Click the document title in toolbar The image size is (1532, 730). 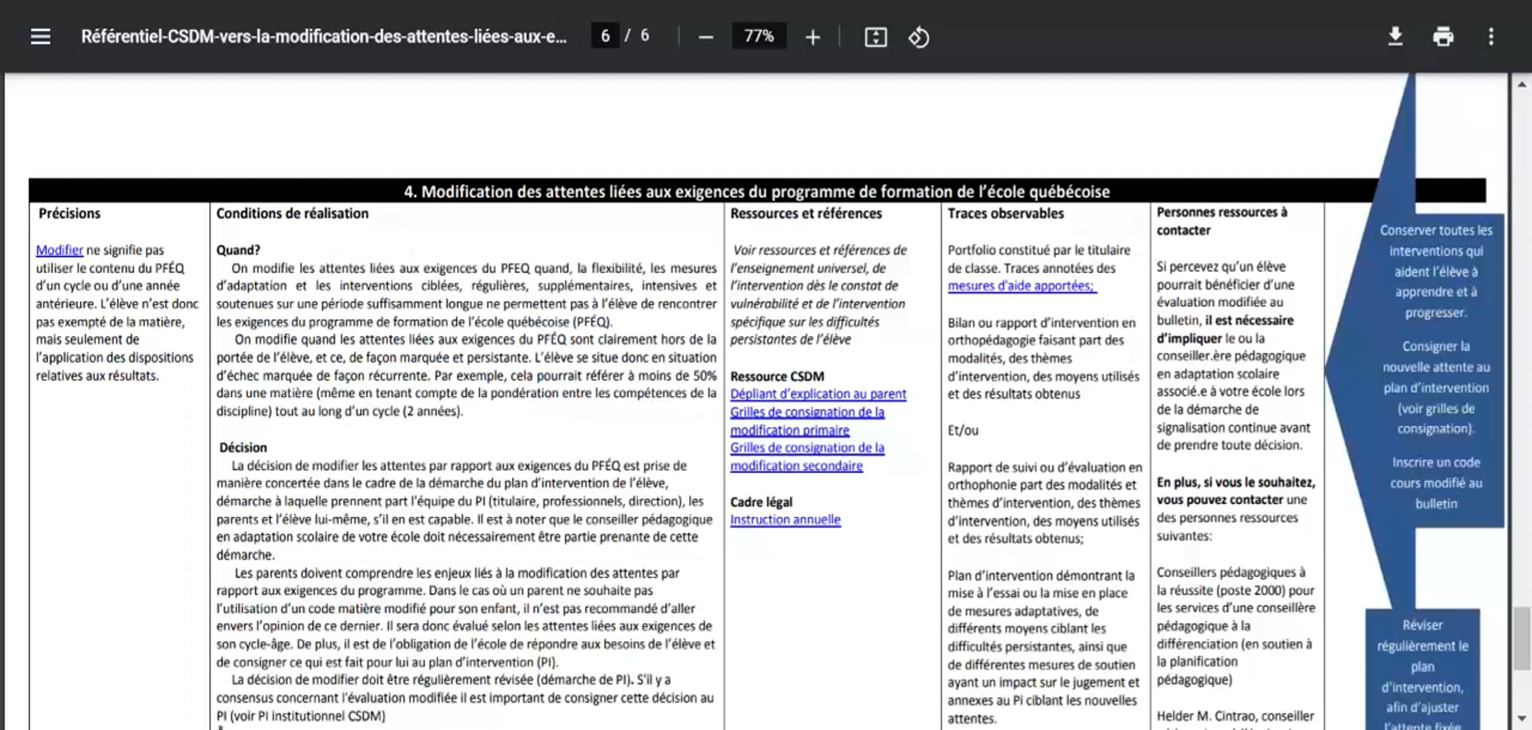(x=324, y=36)
